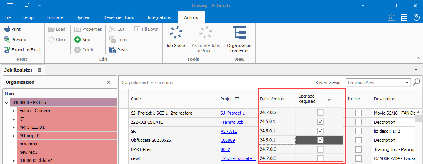Open the Organization Tree Filter
Image resolution: width=423 pixels, height=164 pixels.
239,33
